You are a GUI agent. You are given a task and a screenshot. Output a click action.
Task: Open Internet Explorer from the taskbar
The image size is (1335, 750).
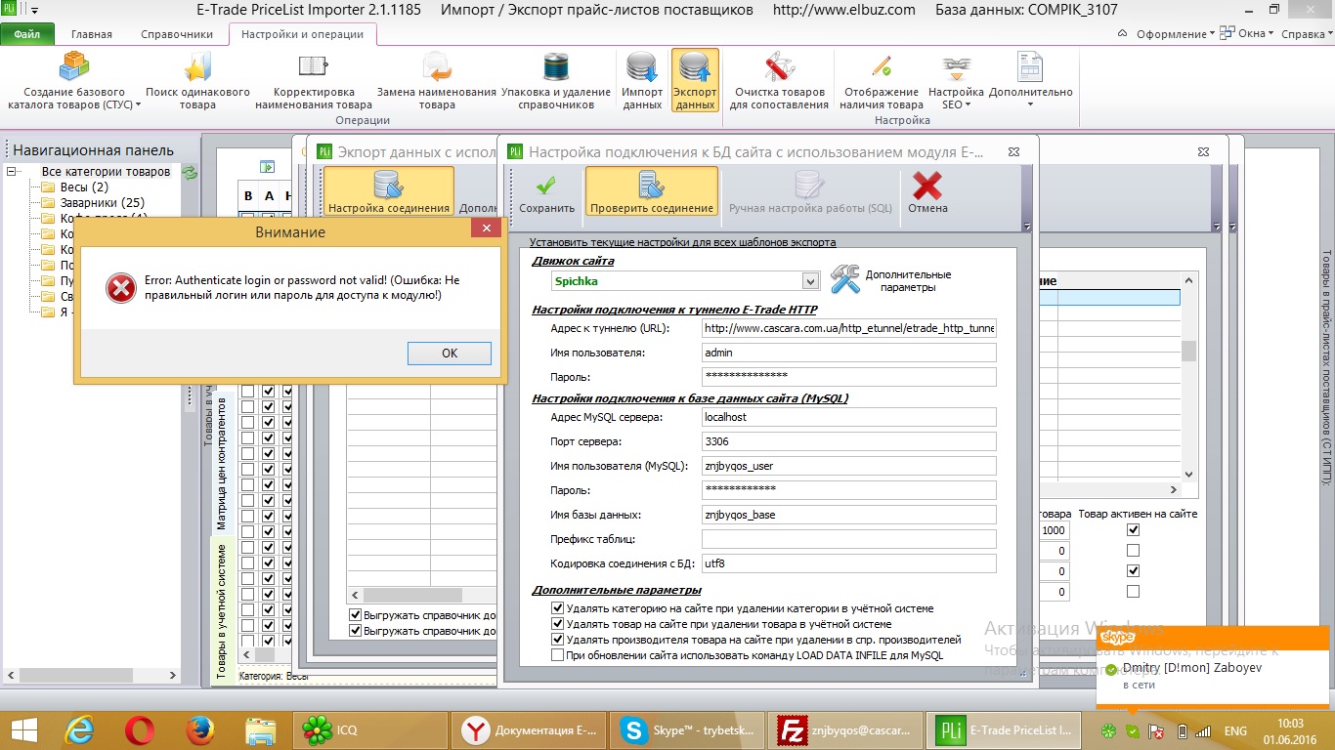tap(79, 730)
